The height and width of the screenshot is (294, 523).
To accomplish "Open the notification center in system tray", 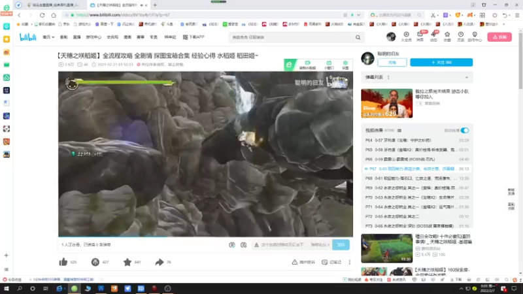I will click(514, 288).
